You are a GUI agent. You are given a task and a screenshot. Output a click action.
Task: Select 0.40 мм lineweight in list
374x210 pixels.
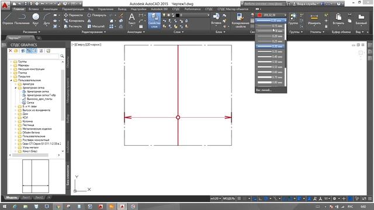270,57
